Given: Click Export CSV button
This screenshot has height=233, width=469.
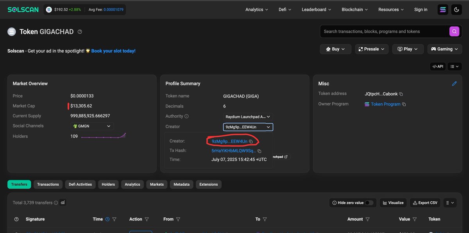Looking at the screenshot, I should (x=425, y=203).
